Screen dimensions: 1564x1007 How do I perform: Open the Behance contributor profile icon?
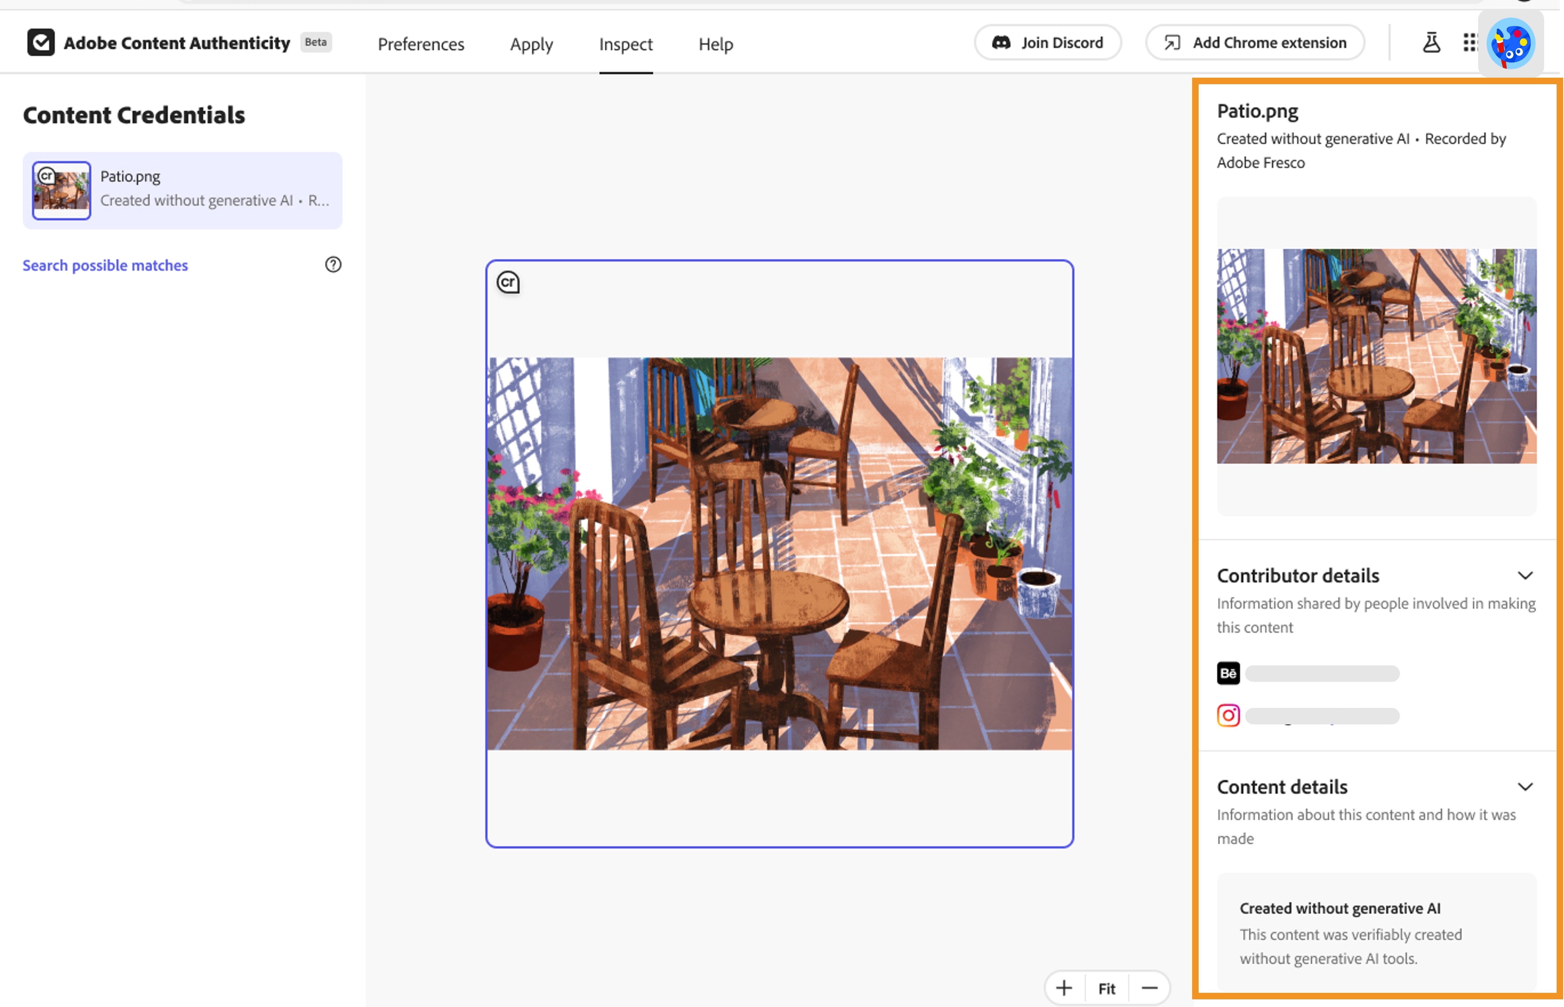click(x=1228, y=672)
